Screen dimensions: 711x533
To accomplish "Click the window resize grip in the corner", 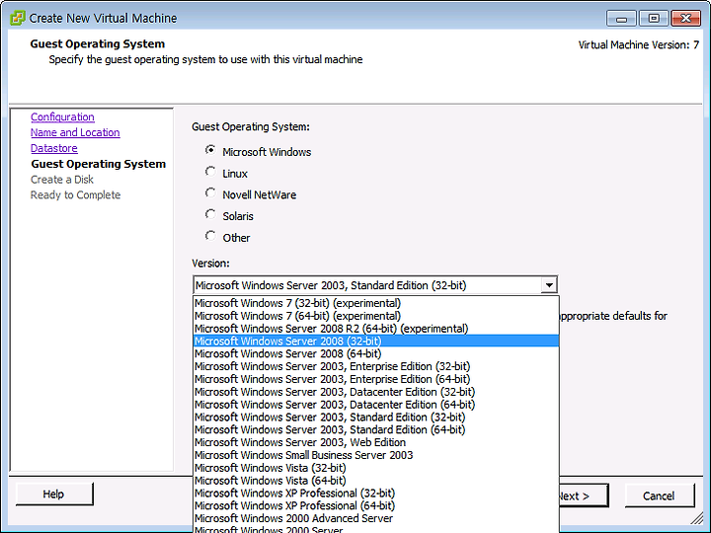I will coord(697,517).
